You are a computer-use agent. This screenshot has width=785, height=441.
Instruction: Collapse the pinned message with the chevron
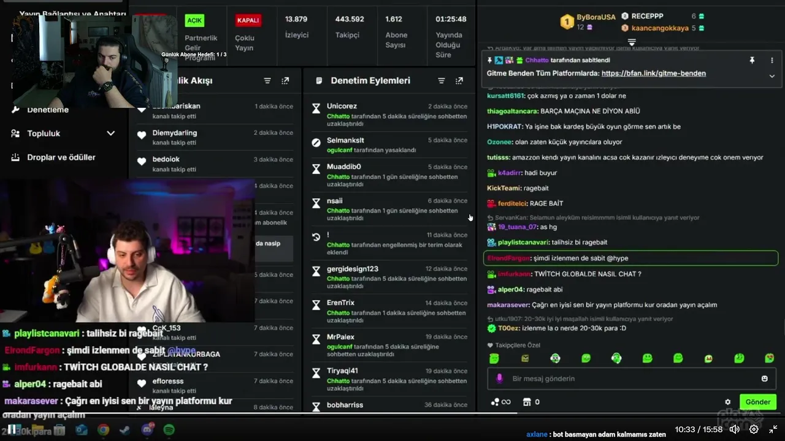(772, 76)
